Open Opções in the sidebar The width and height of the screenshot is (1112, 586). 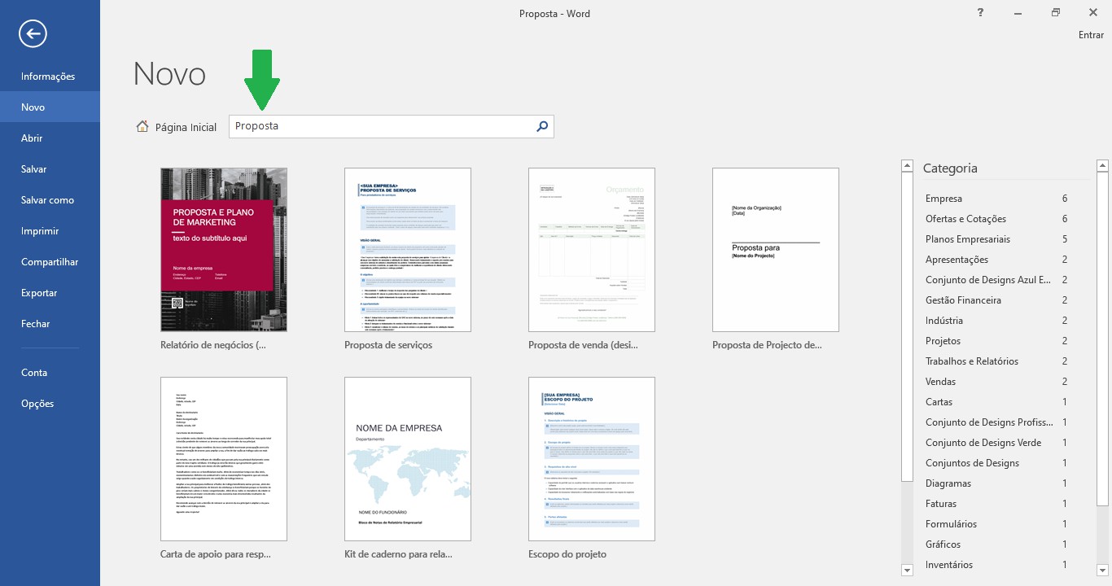(50, 404)
